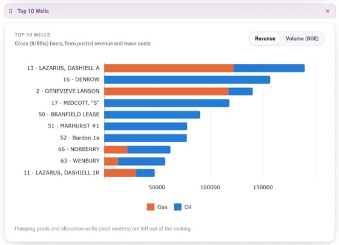Click well label 16 · DENROW
This screenshot has width=339, height=245.
click(x=81, y=79)
